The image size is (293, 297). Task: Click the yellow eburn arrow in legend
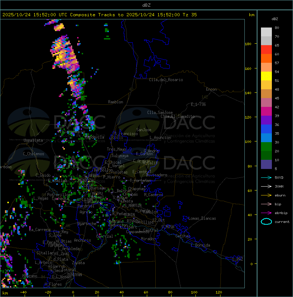click(266, 195)
